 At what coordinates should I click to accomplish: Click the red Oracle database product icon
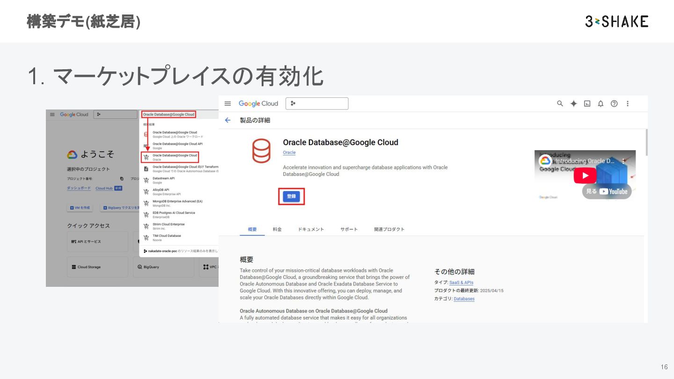(261, 151)
